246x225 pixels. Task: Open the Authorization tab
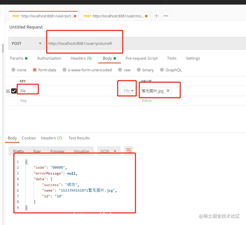[49, 58]
